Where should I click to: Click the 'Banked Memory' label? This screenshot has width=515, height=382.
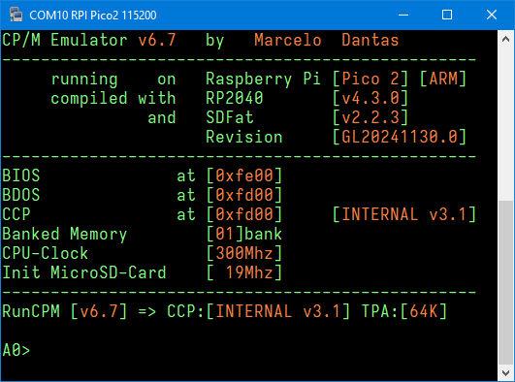[x=64, y=235]
